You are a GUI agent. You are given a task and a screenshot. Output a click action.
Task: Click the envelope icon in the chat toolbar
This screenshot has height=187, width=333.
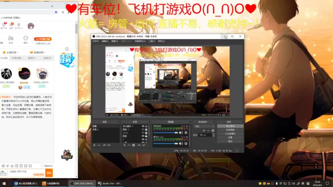tap(3, 166)
